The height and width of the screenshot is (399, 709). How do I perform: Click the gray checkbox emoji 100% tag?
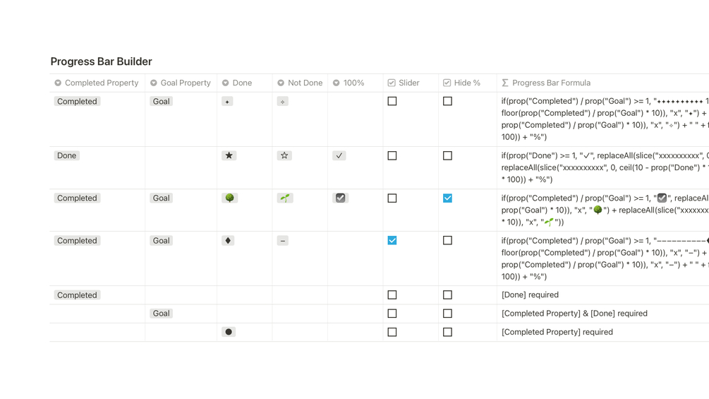tap(340, 198)
